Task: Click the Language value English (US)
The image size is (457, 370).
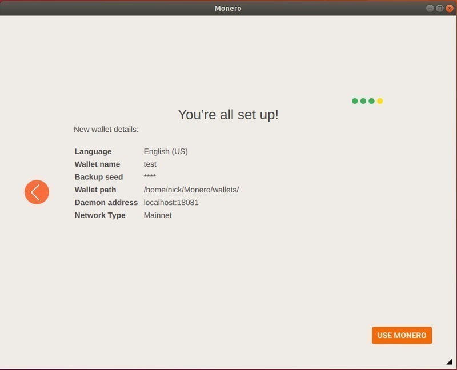Action: (x=166, y=151)
